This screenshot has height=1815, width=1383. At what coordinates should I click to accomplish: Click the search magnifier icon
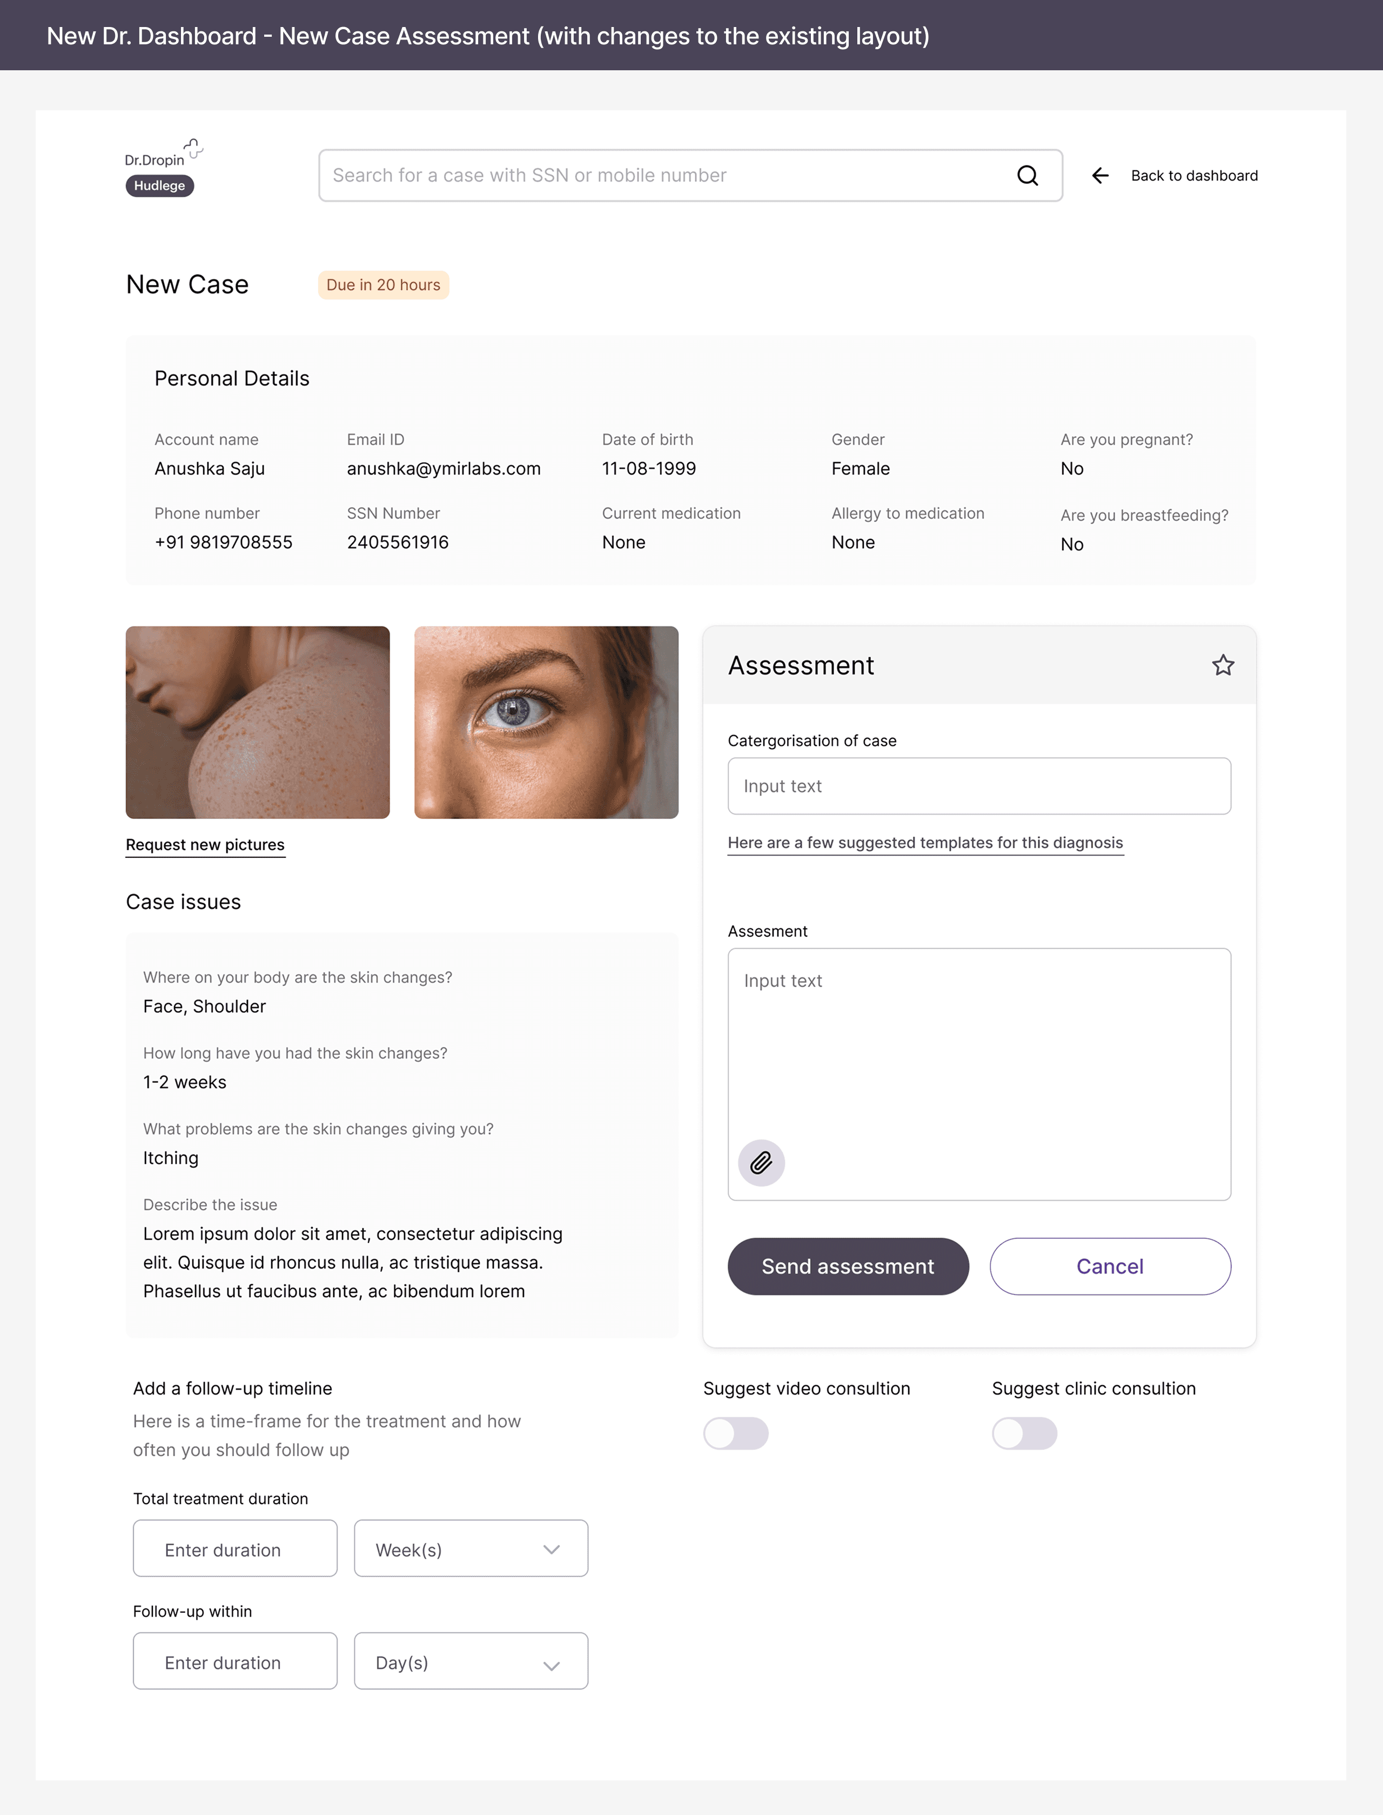[1026, 176]
